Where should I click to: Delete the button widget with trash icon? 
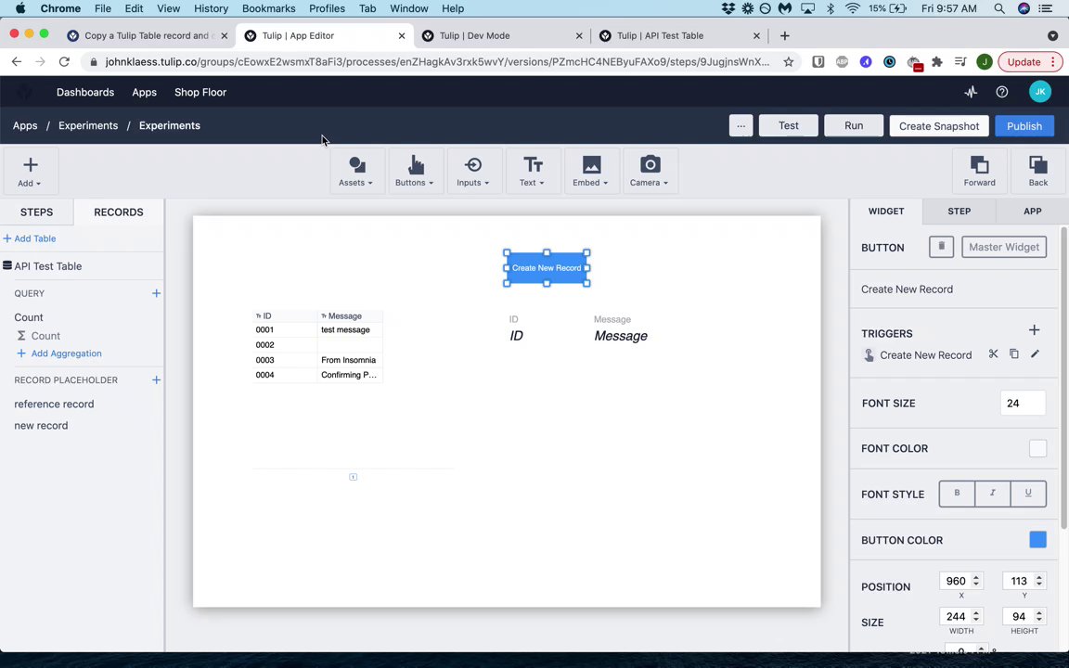tap(941, 247)
